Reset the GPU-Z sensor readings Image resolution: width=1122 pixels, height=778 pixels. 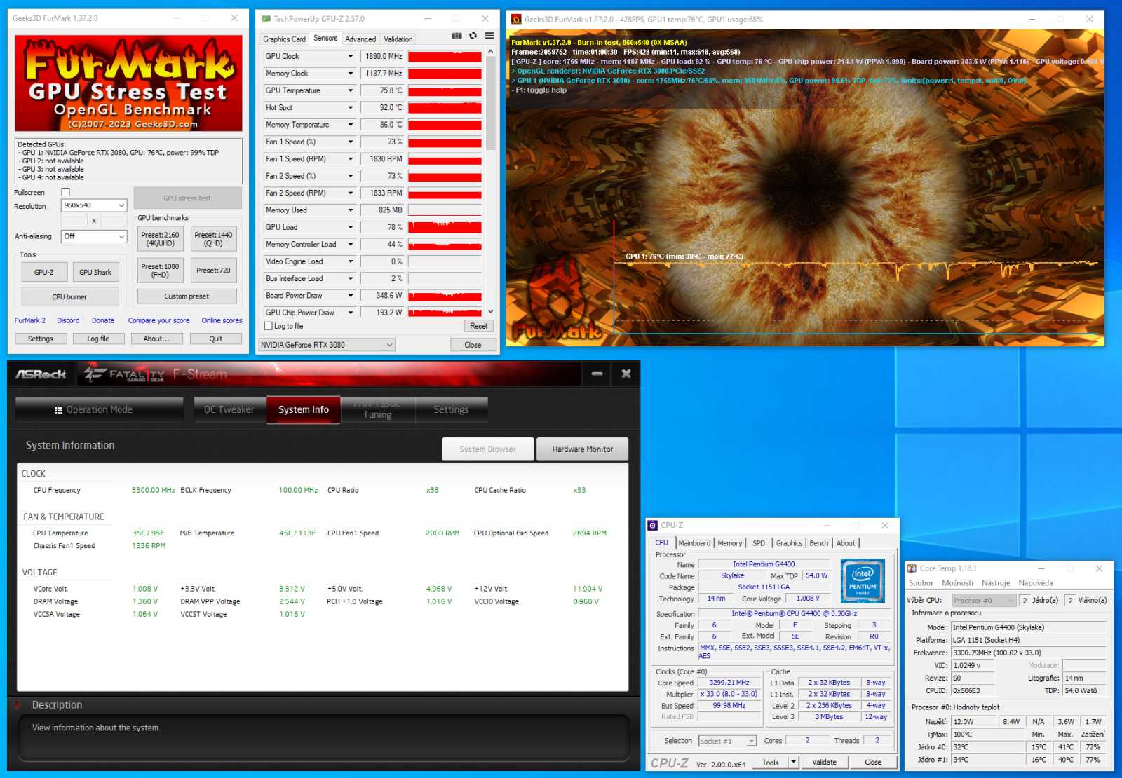click(x=478, y=326)
